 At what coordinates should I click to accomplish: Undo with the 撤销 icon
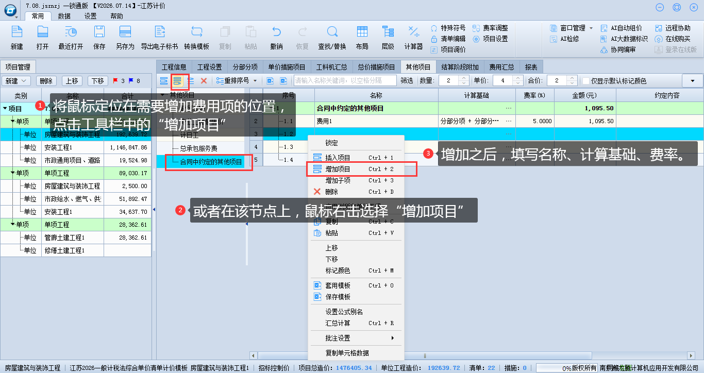[x=276, y=38]
